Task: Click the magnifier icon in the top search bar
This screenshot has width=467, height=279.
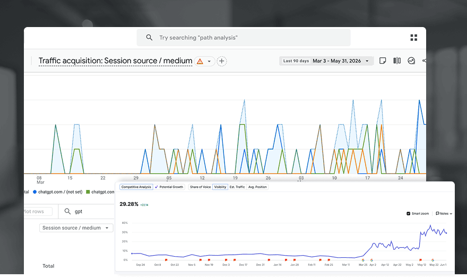Action: pos(149,38)
